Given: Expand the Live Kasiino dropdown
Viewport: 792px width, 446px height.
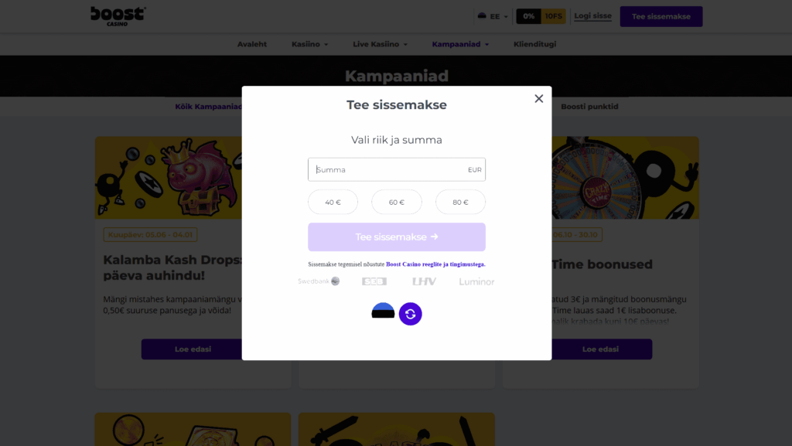Looking at the screenshot, I should tap(380, 44).
